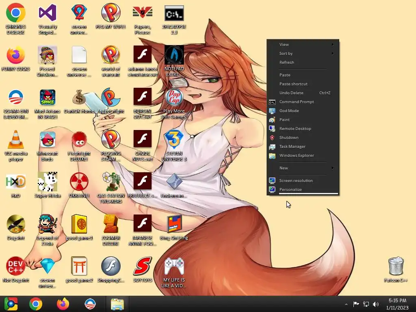The width and height of the screenshot is (416, 312).
Task: Select the 'Enderman...' desktop icon
Action: click(174, 185)
